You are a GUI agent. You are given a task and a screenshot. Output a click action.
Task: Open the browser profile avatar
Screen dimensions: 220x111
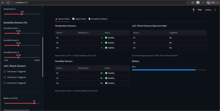198,2
